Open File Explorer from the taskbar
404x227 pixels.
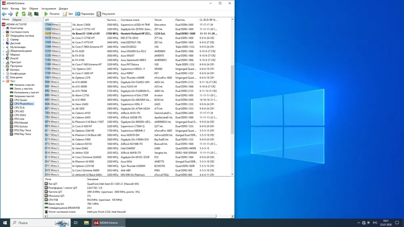[86, 223]
